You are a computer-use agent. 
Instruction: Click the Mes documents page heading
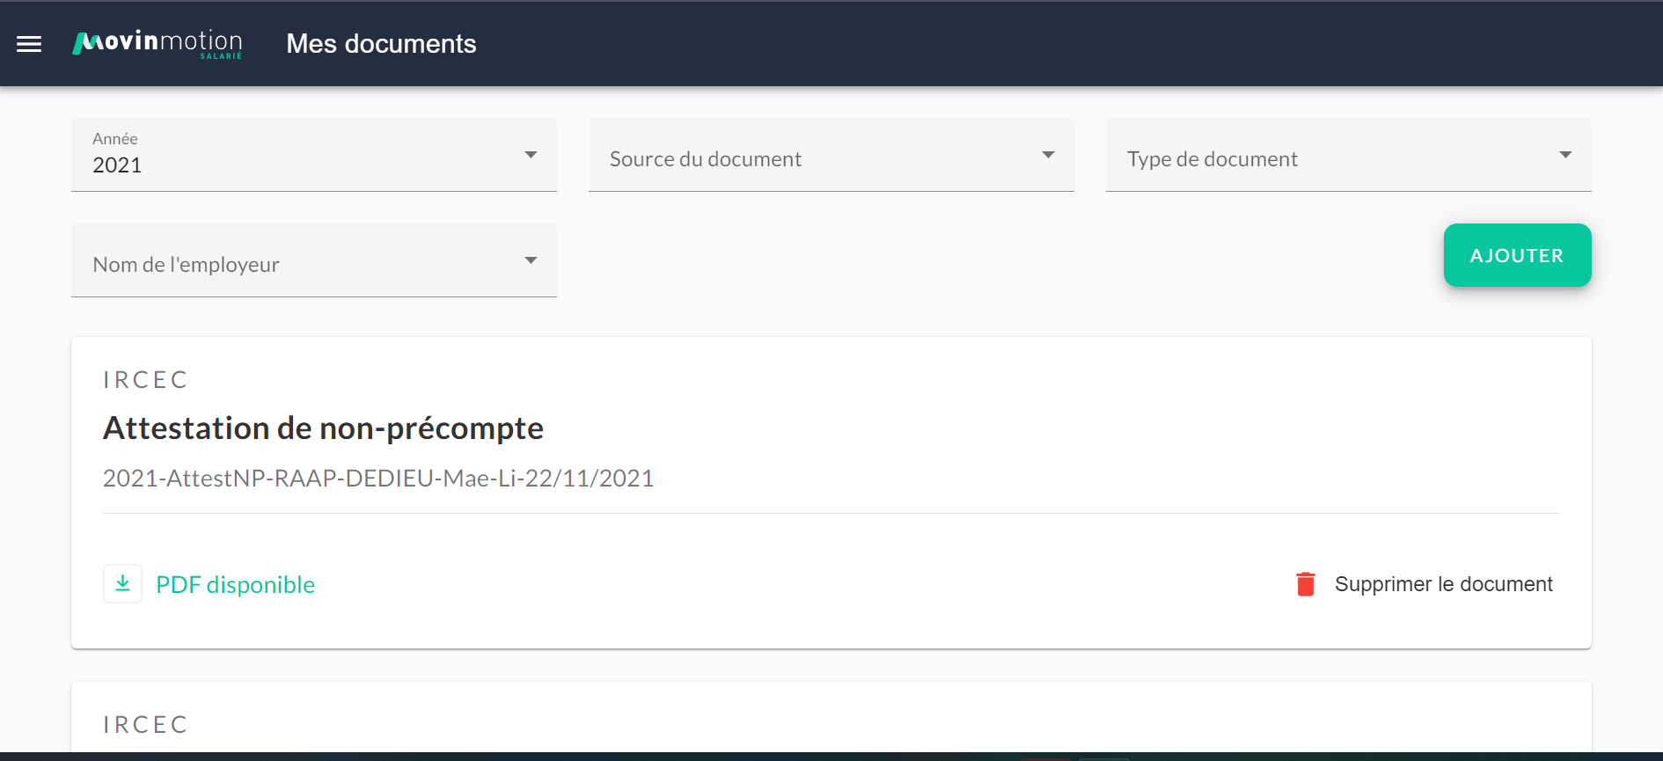(x=381, y=44)
